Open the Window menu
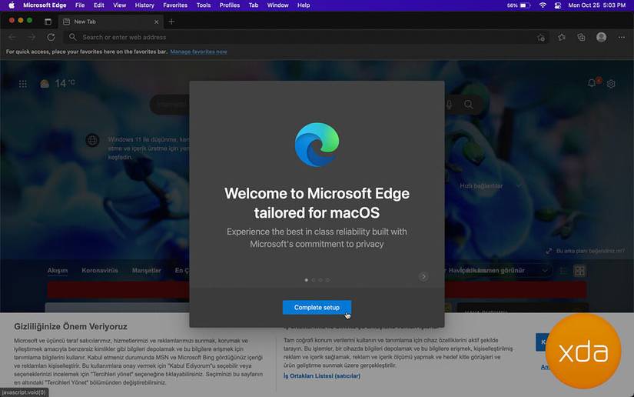This screenshot has height=397, width=634. pos(277,5)
